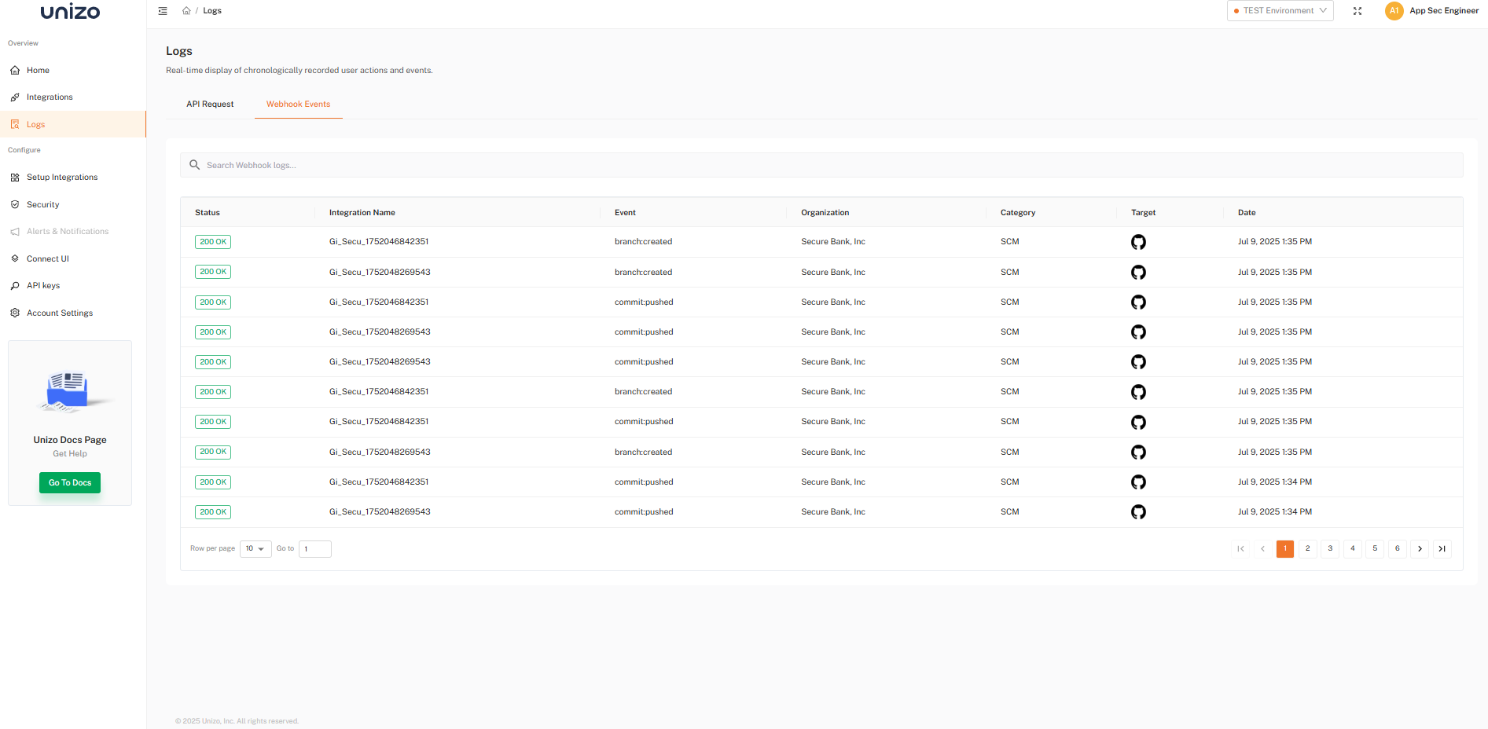Toggle fullscreen mode icon
This screenshot has width=1488, height=729.
(x=1358, y=11)
